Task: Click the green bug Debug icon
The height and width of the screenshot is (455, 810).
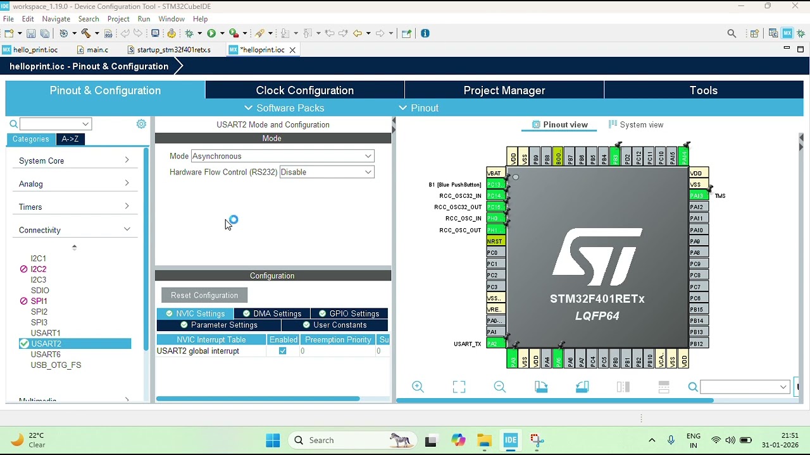Action: coord(189,33)
